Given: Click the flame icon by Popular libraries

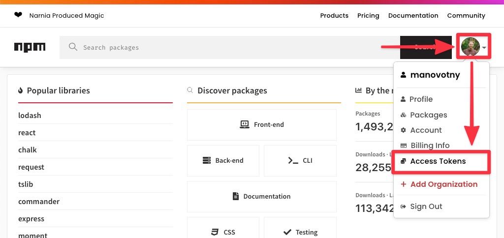Looking at the screenshot, I should coord(21,90).
